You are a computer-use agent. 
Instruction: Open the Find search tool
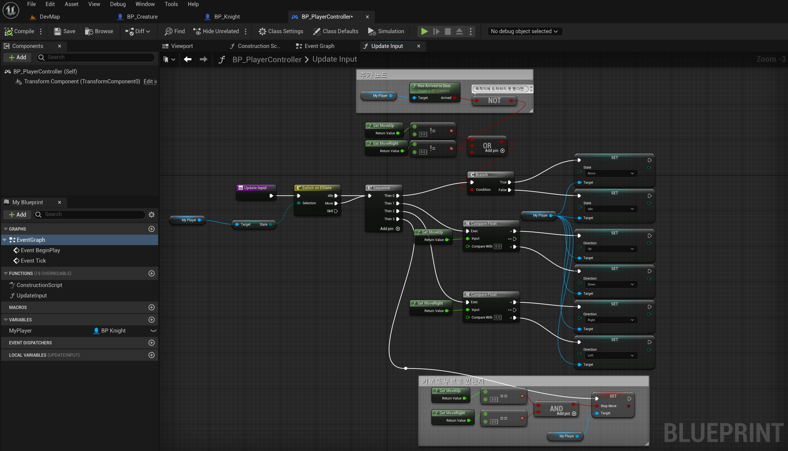(175, 31)
